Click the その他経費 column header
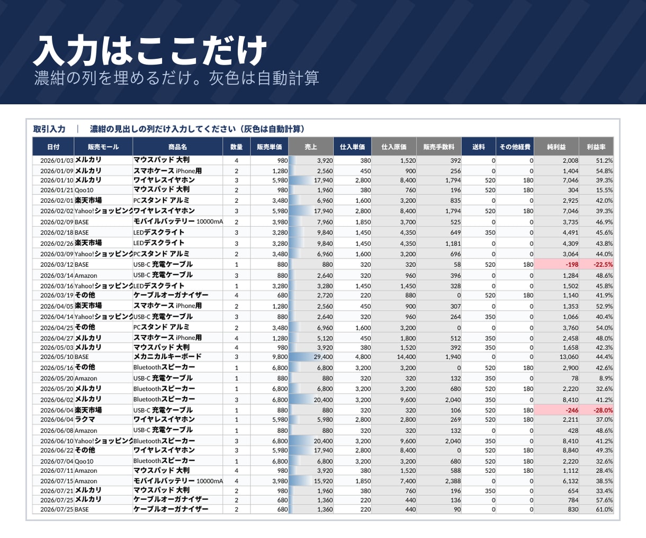 click(515, 147)
